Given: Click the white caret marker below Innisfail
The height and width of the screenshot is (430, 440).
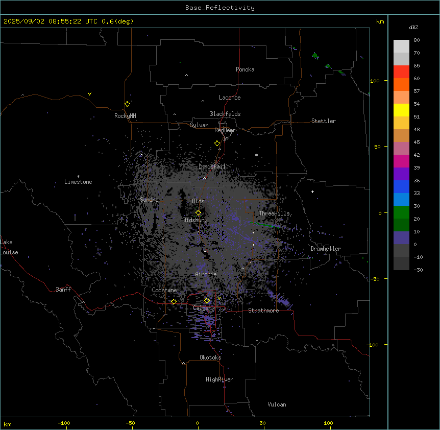Looking at the screenshot, I should click(x=204, y=178).
